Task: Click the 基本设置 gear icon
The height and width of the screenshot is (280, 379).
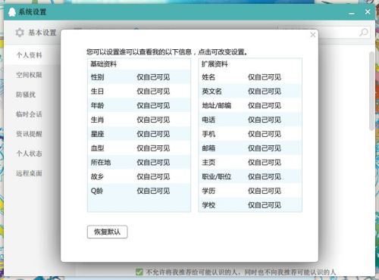Action: point(20,33)
